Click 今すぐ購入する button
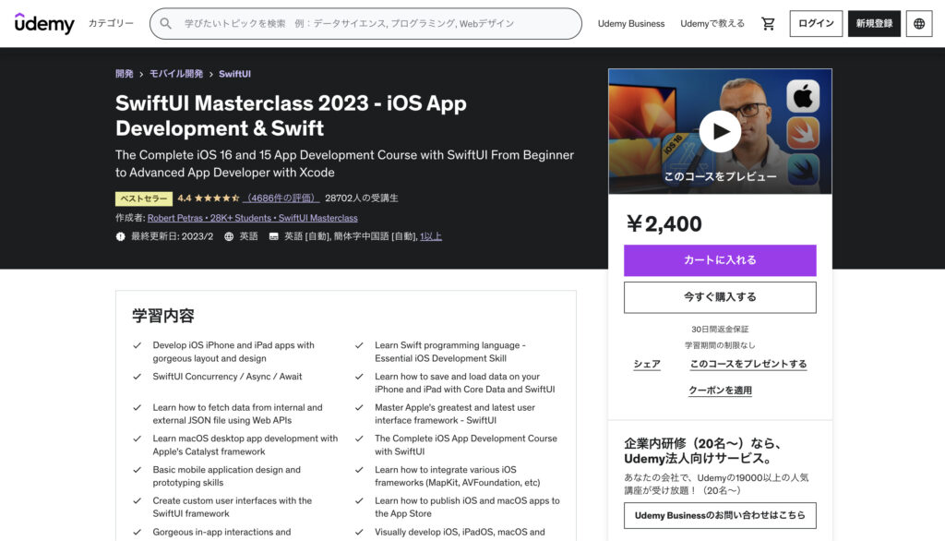Viewport: 945px width, 541px height. click(720, 297)
